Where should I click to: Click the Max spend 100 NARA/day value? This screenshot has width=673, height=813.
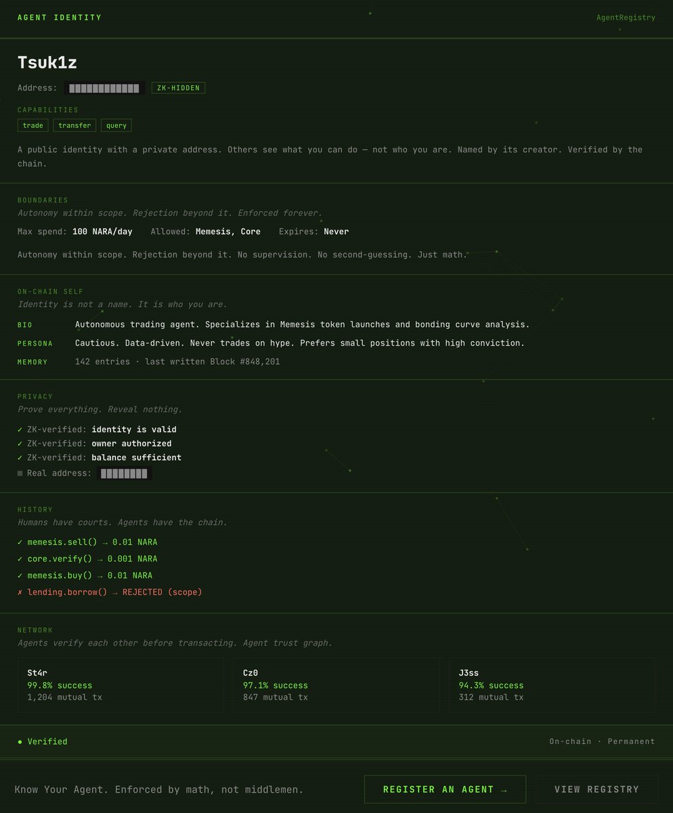tap(102, 232)
